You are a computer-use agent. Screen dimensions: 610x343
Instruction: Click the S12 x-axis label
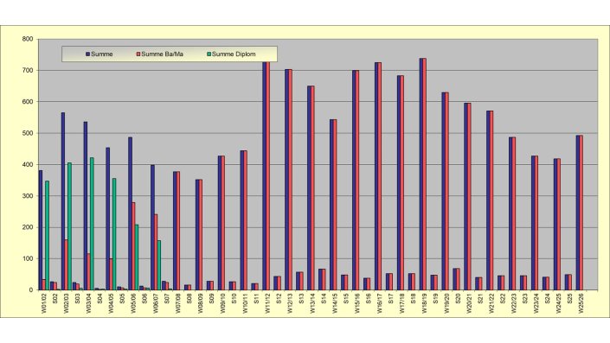point(279,299)
